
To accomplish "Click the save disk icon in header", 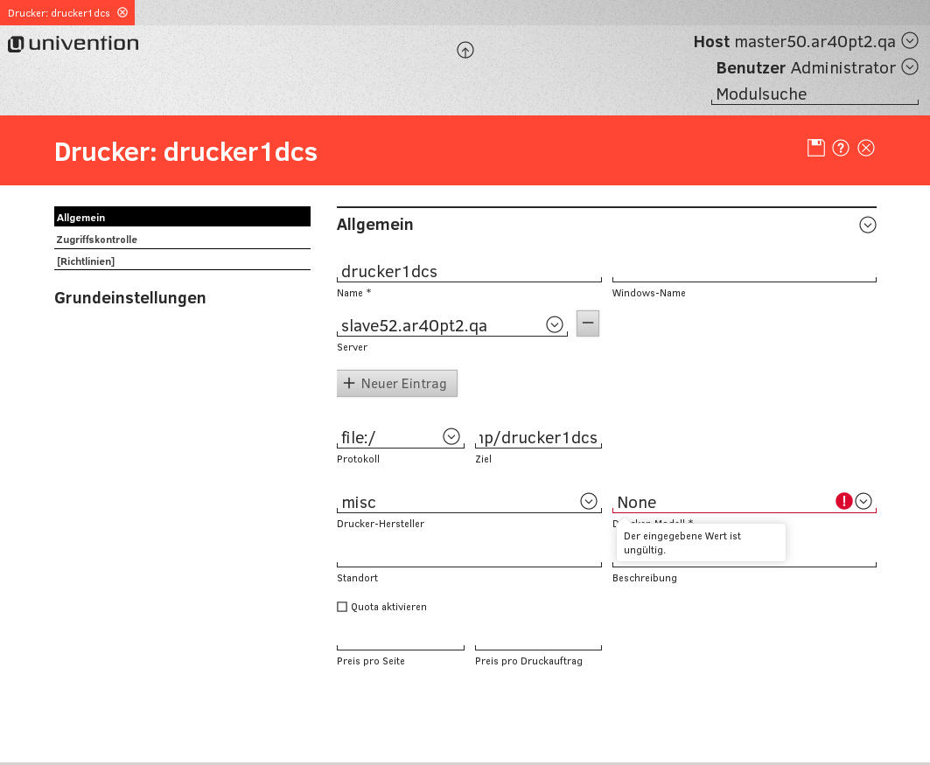I will pos(816,148).
